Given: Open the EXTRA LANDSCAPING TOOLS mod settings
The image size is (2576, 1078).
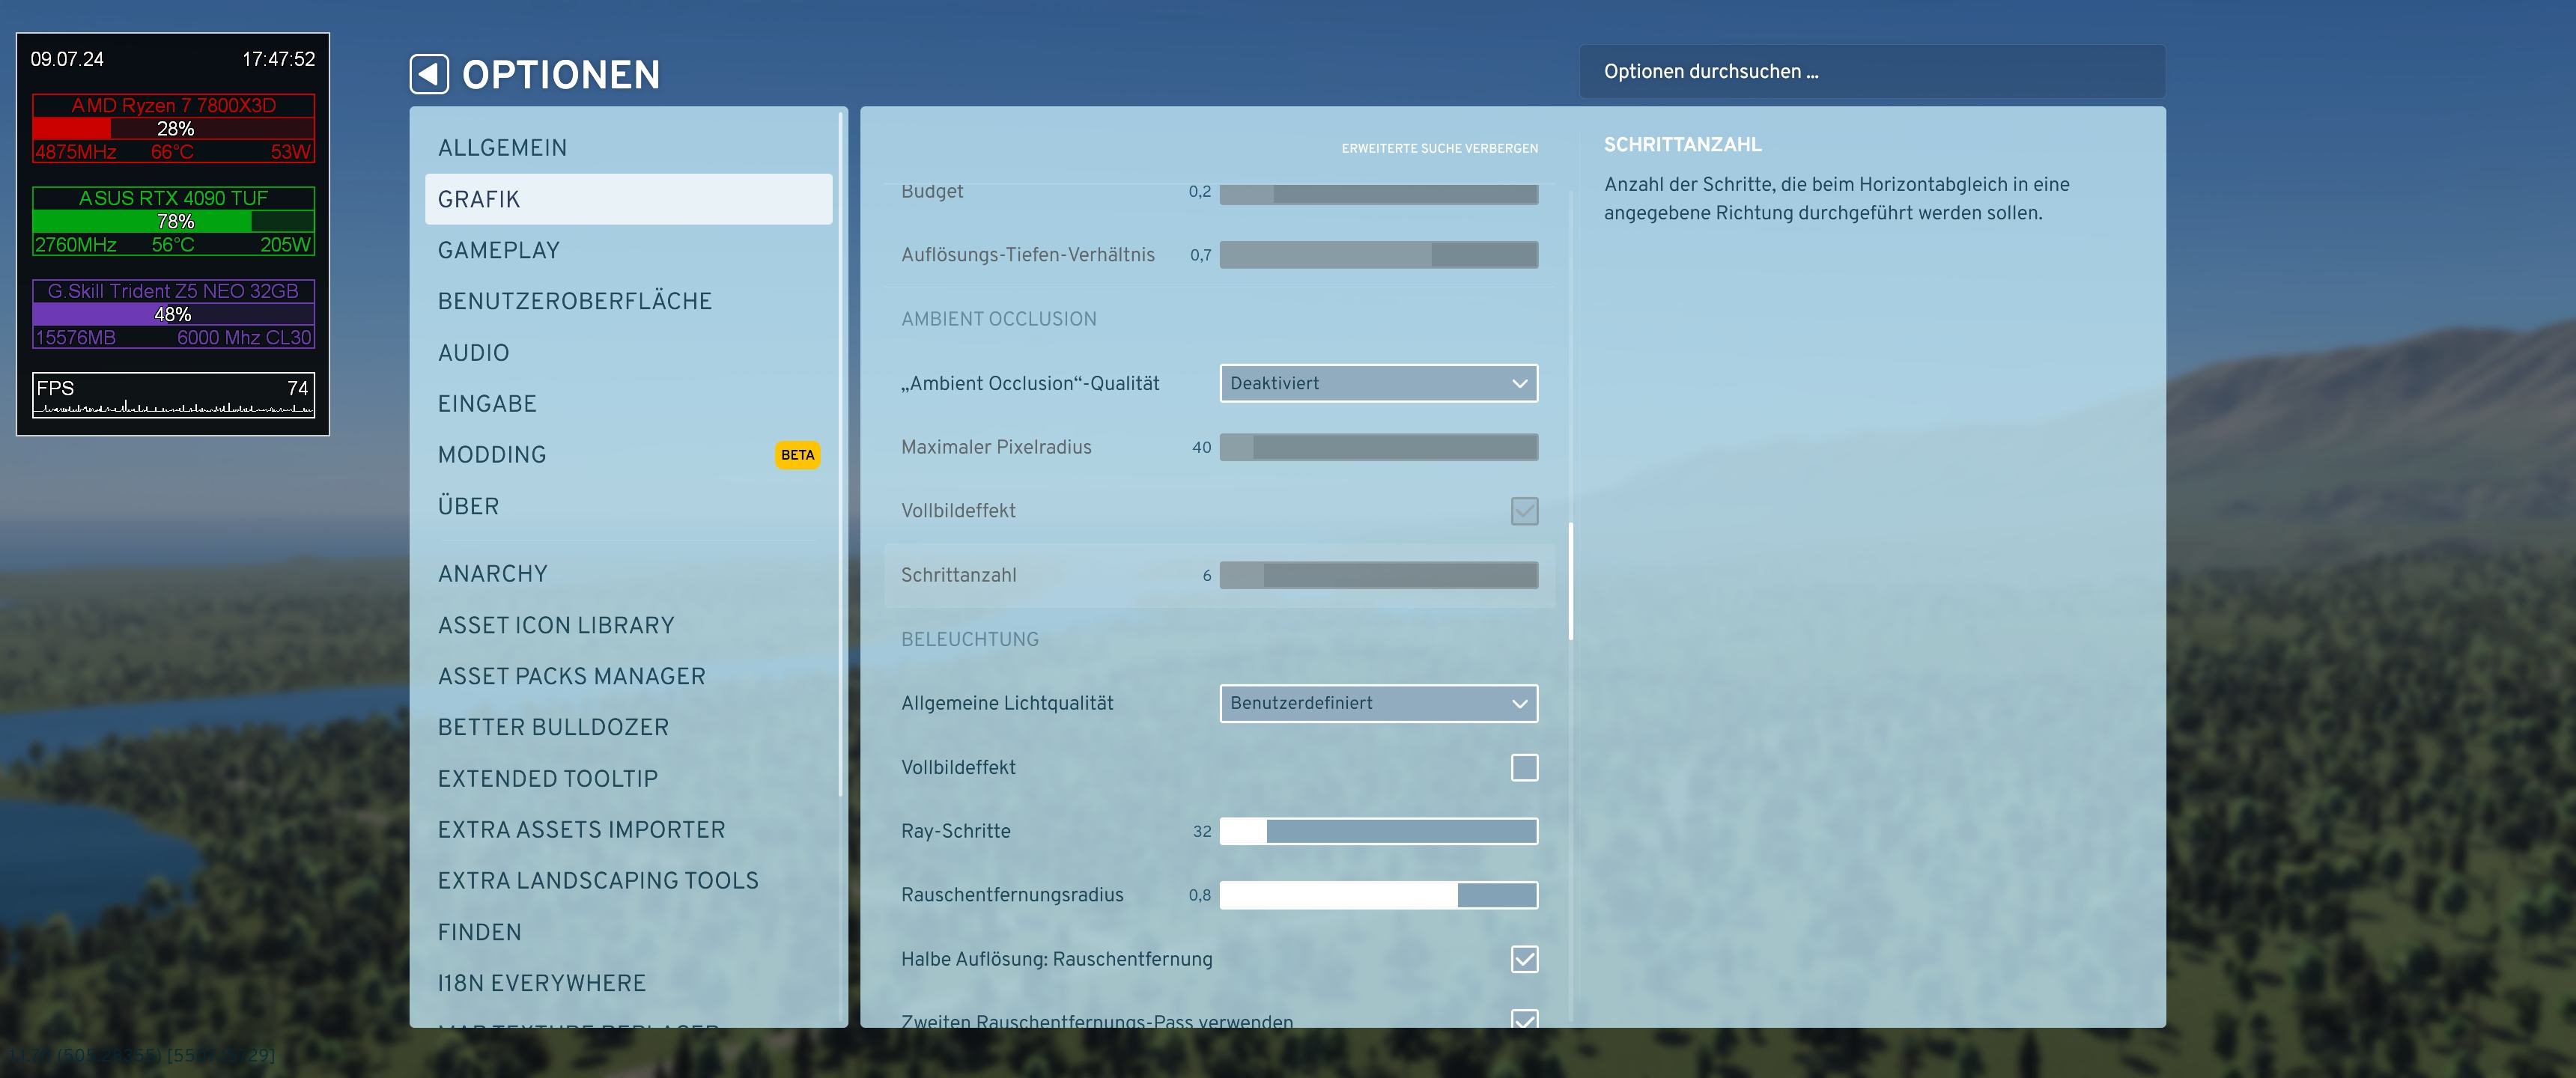Looking at the screenshot, I should coord(597,880).
